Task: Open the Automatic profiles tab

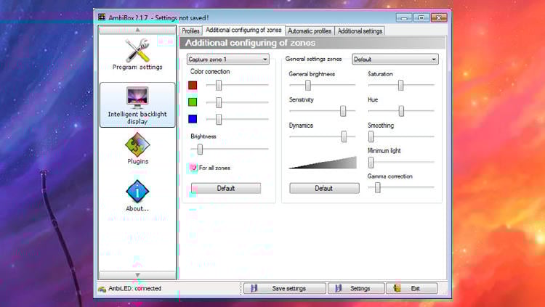Action: click(310, 31)
